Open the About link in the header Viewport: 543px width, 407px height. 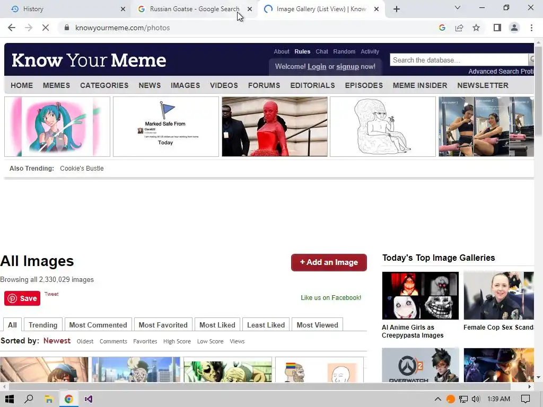pos(281,51)
